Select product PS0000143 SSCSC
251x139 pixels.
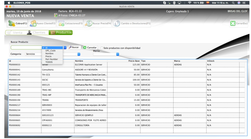click(x=127, y=80)
